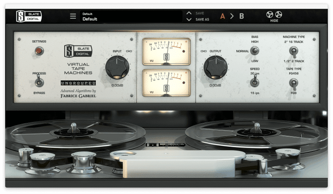The width and height of the screenshot is (333, 194).
Task: Hide the tape reels with HIDE icon
Action: pyautogui.click(x=274, y=16)
